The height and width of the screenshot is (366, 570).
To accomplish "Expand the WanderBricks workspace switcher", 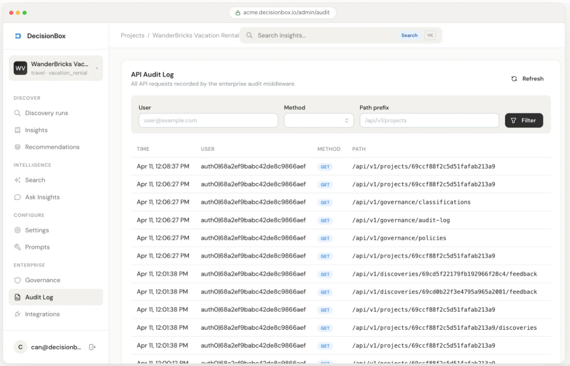I will pos(55,67).
